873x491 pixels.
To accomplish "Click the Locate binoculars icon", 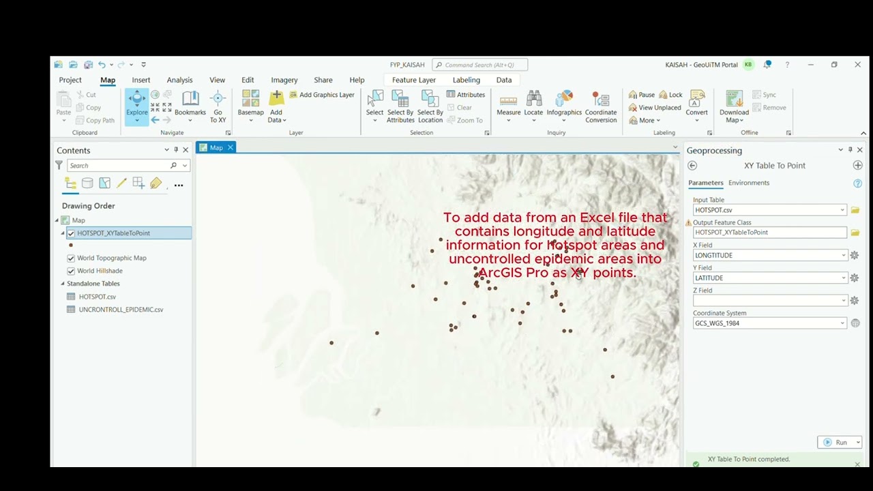I will [533, 99].
